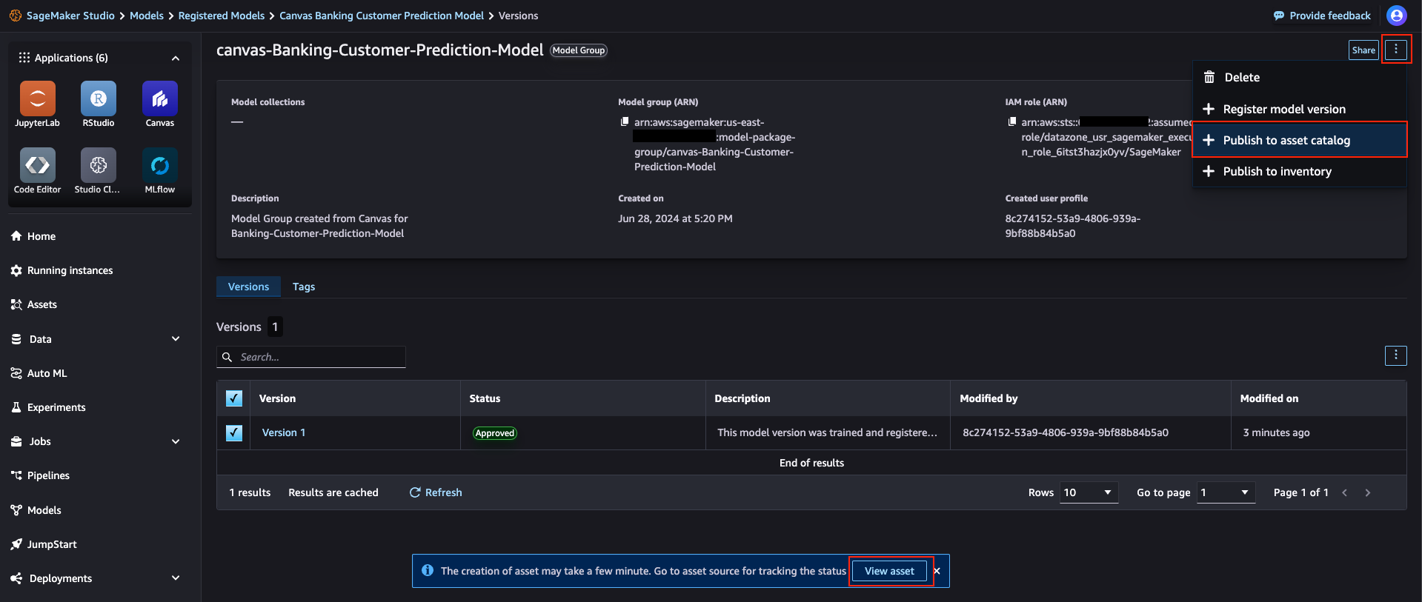Click the Home house icon
The image size is (1422, 602).
click(16, 236)
